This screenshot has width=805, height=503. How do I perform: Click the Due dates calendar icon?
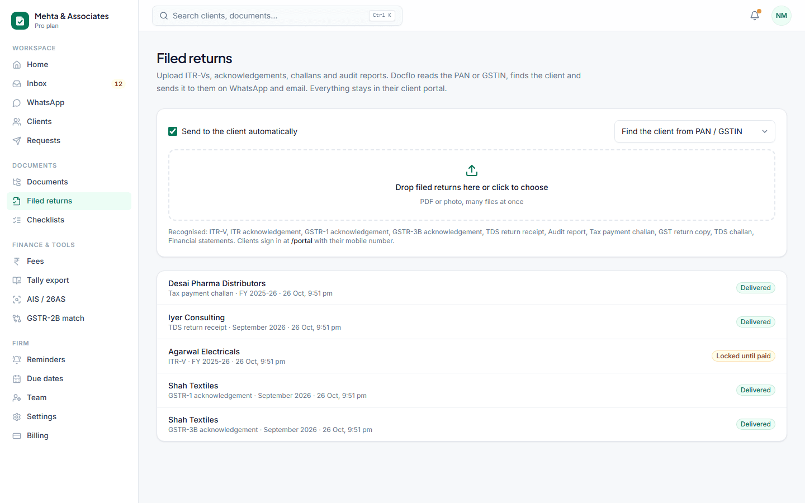point(17,379)
